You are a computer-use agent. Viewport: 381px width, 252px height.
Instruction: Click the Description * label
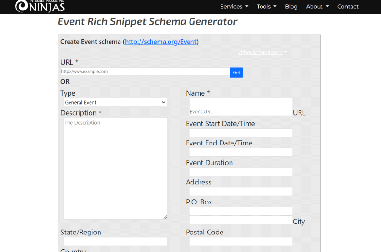coord(81,113)
